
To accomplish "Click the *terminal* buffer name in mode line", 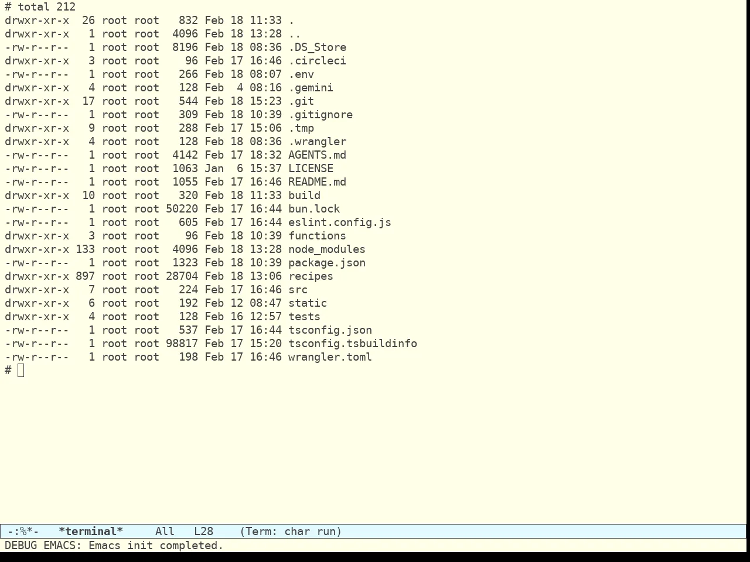I will pos(91,532).
